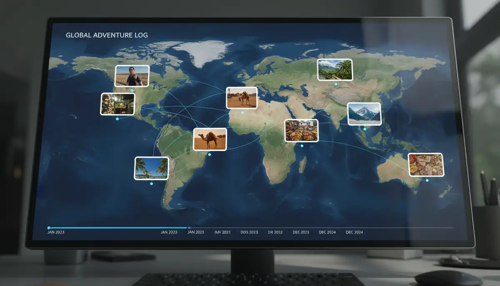Open the hiker photo thumbnail over North America
This screenshot has height=286, width=500.
tap(131, 75)
